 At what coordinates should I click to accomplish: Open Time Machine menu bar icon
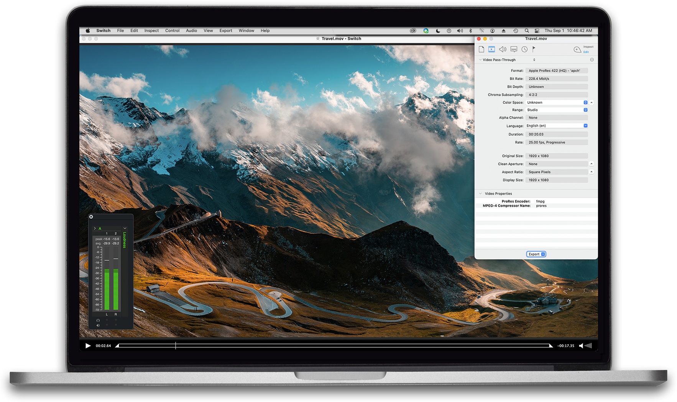516,31
